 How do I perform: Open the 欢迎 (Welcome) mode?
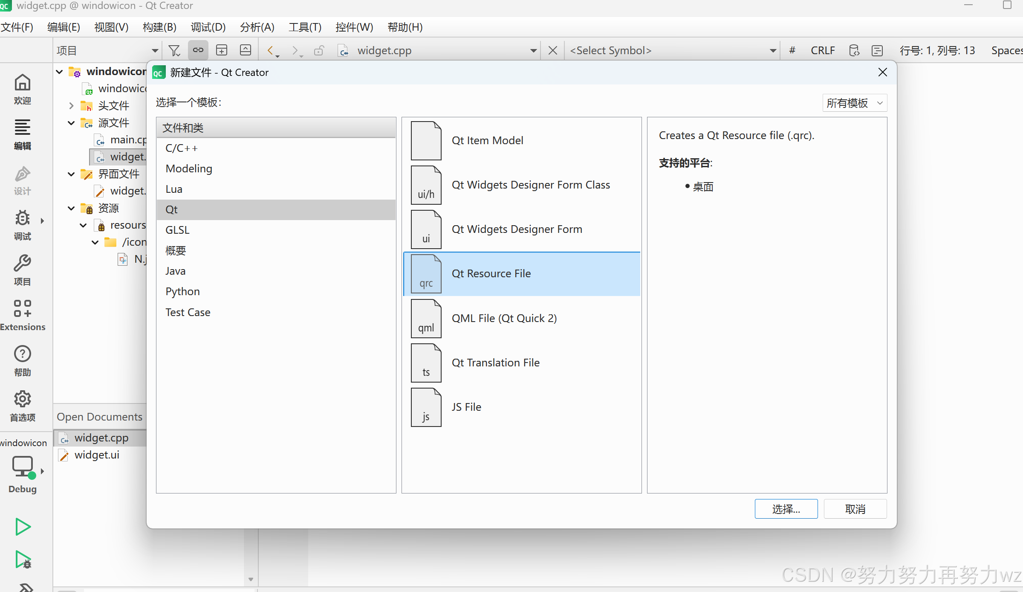click(22, 89)
